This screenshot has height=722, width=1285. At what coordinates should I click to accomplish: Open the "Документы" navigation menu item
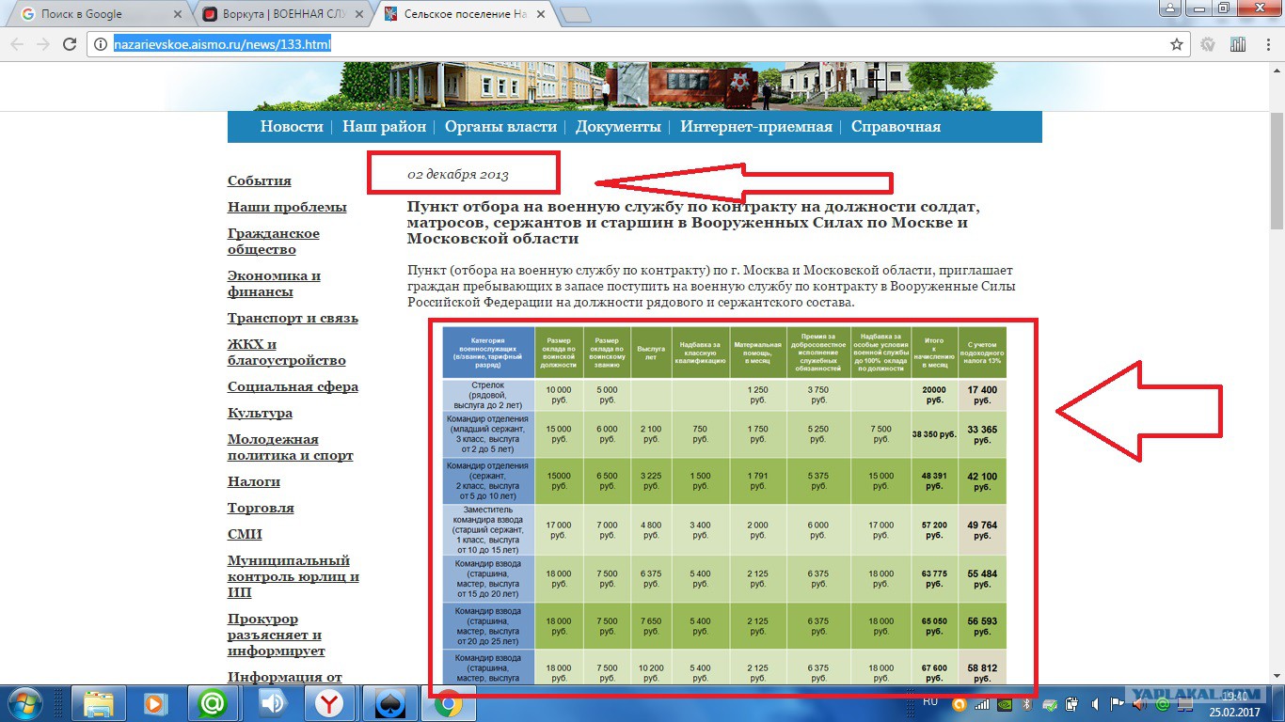tap(618, 127)
